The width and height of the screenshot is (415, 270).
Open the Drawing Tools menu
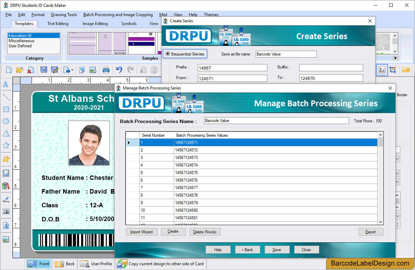click(64, 15)
